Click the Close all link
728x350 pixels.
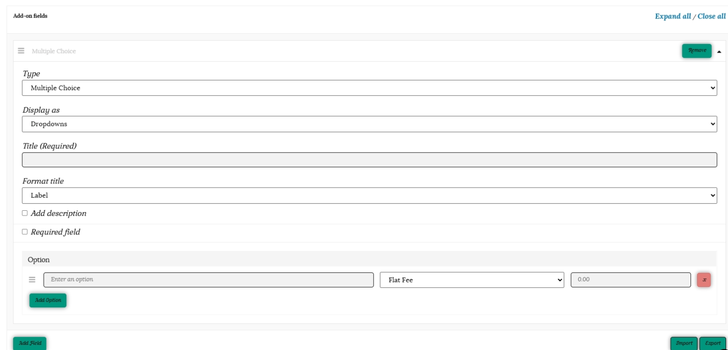click(x=711, y=16)
